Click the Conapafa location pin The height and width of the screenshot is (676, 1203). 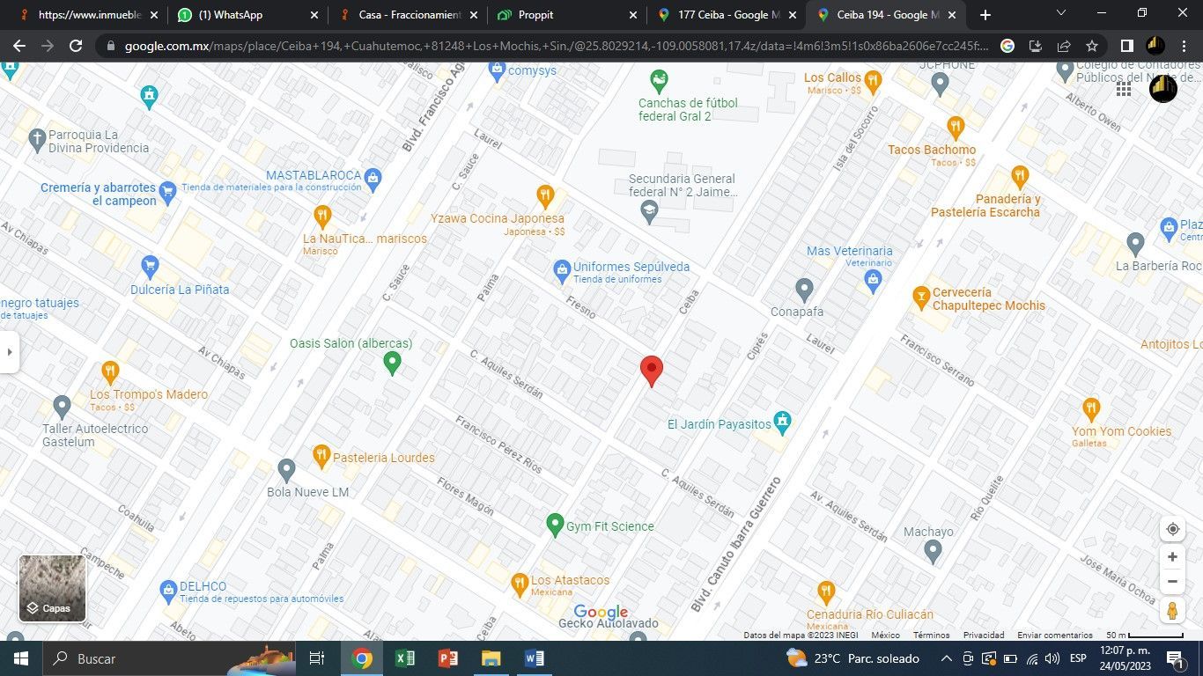(803, 290)
